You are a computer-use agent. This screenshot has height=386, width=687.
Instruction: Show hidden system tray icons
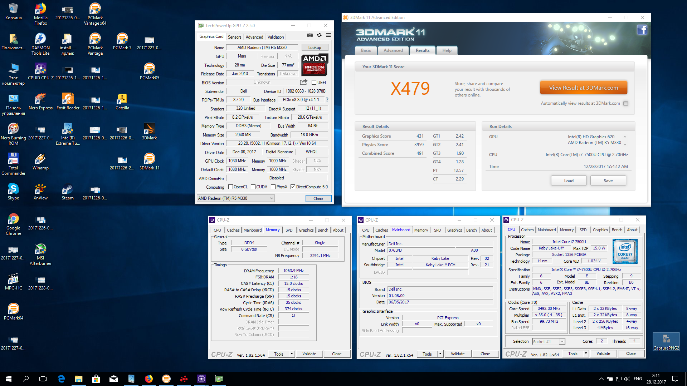coord(601,379)
